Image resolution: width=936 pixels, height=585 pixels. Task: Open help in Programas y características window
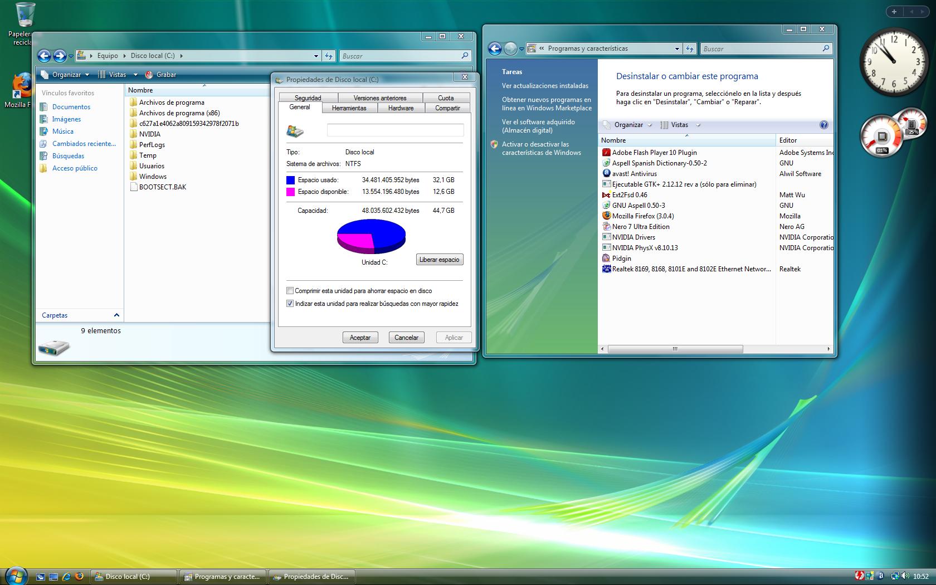823,125
